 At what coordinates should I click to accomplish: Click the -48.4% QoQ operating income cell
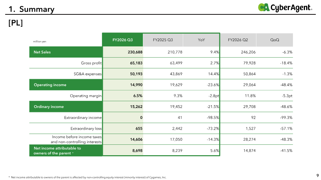click(286, 85)
